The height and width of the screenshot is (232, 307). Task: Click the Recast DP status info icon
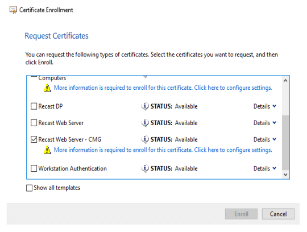(145, 106)
